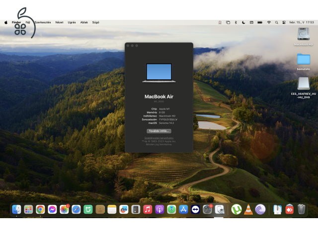
Task: Open the zip archive stack in dock
Action: click(x=277, y=209)
